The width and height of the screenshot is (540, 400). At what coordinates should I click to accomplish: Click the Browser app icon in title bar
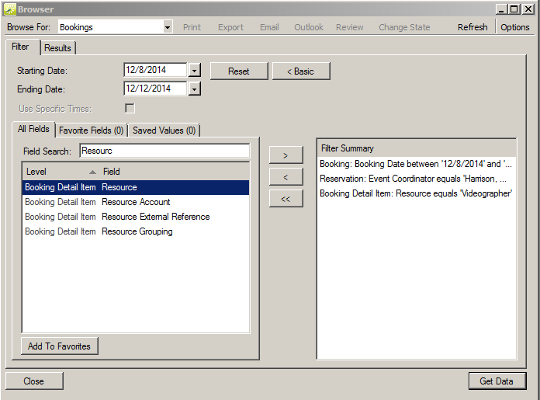tap(9, 9)
